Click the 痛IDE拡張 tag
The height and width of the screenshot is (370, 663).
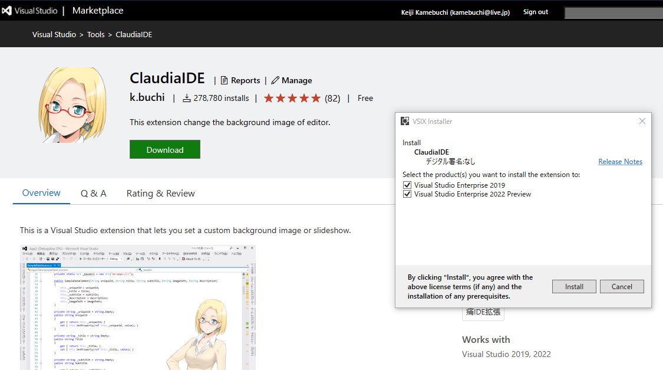[483, 313]
